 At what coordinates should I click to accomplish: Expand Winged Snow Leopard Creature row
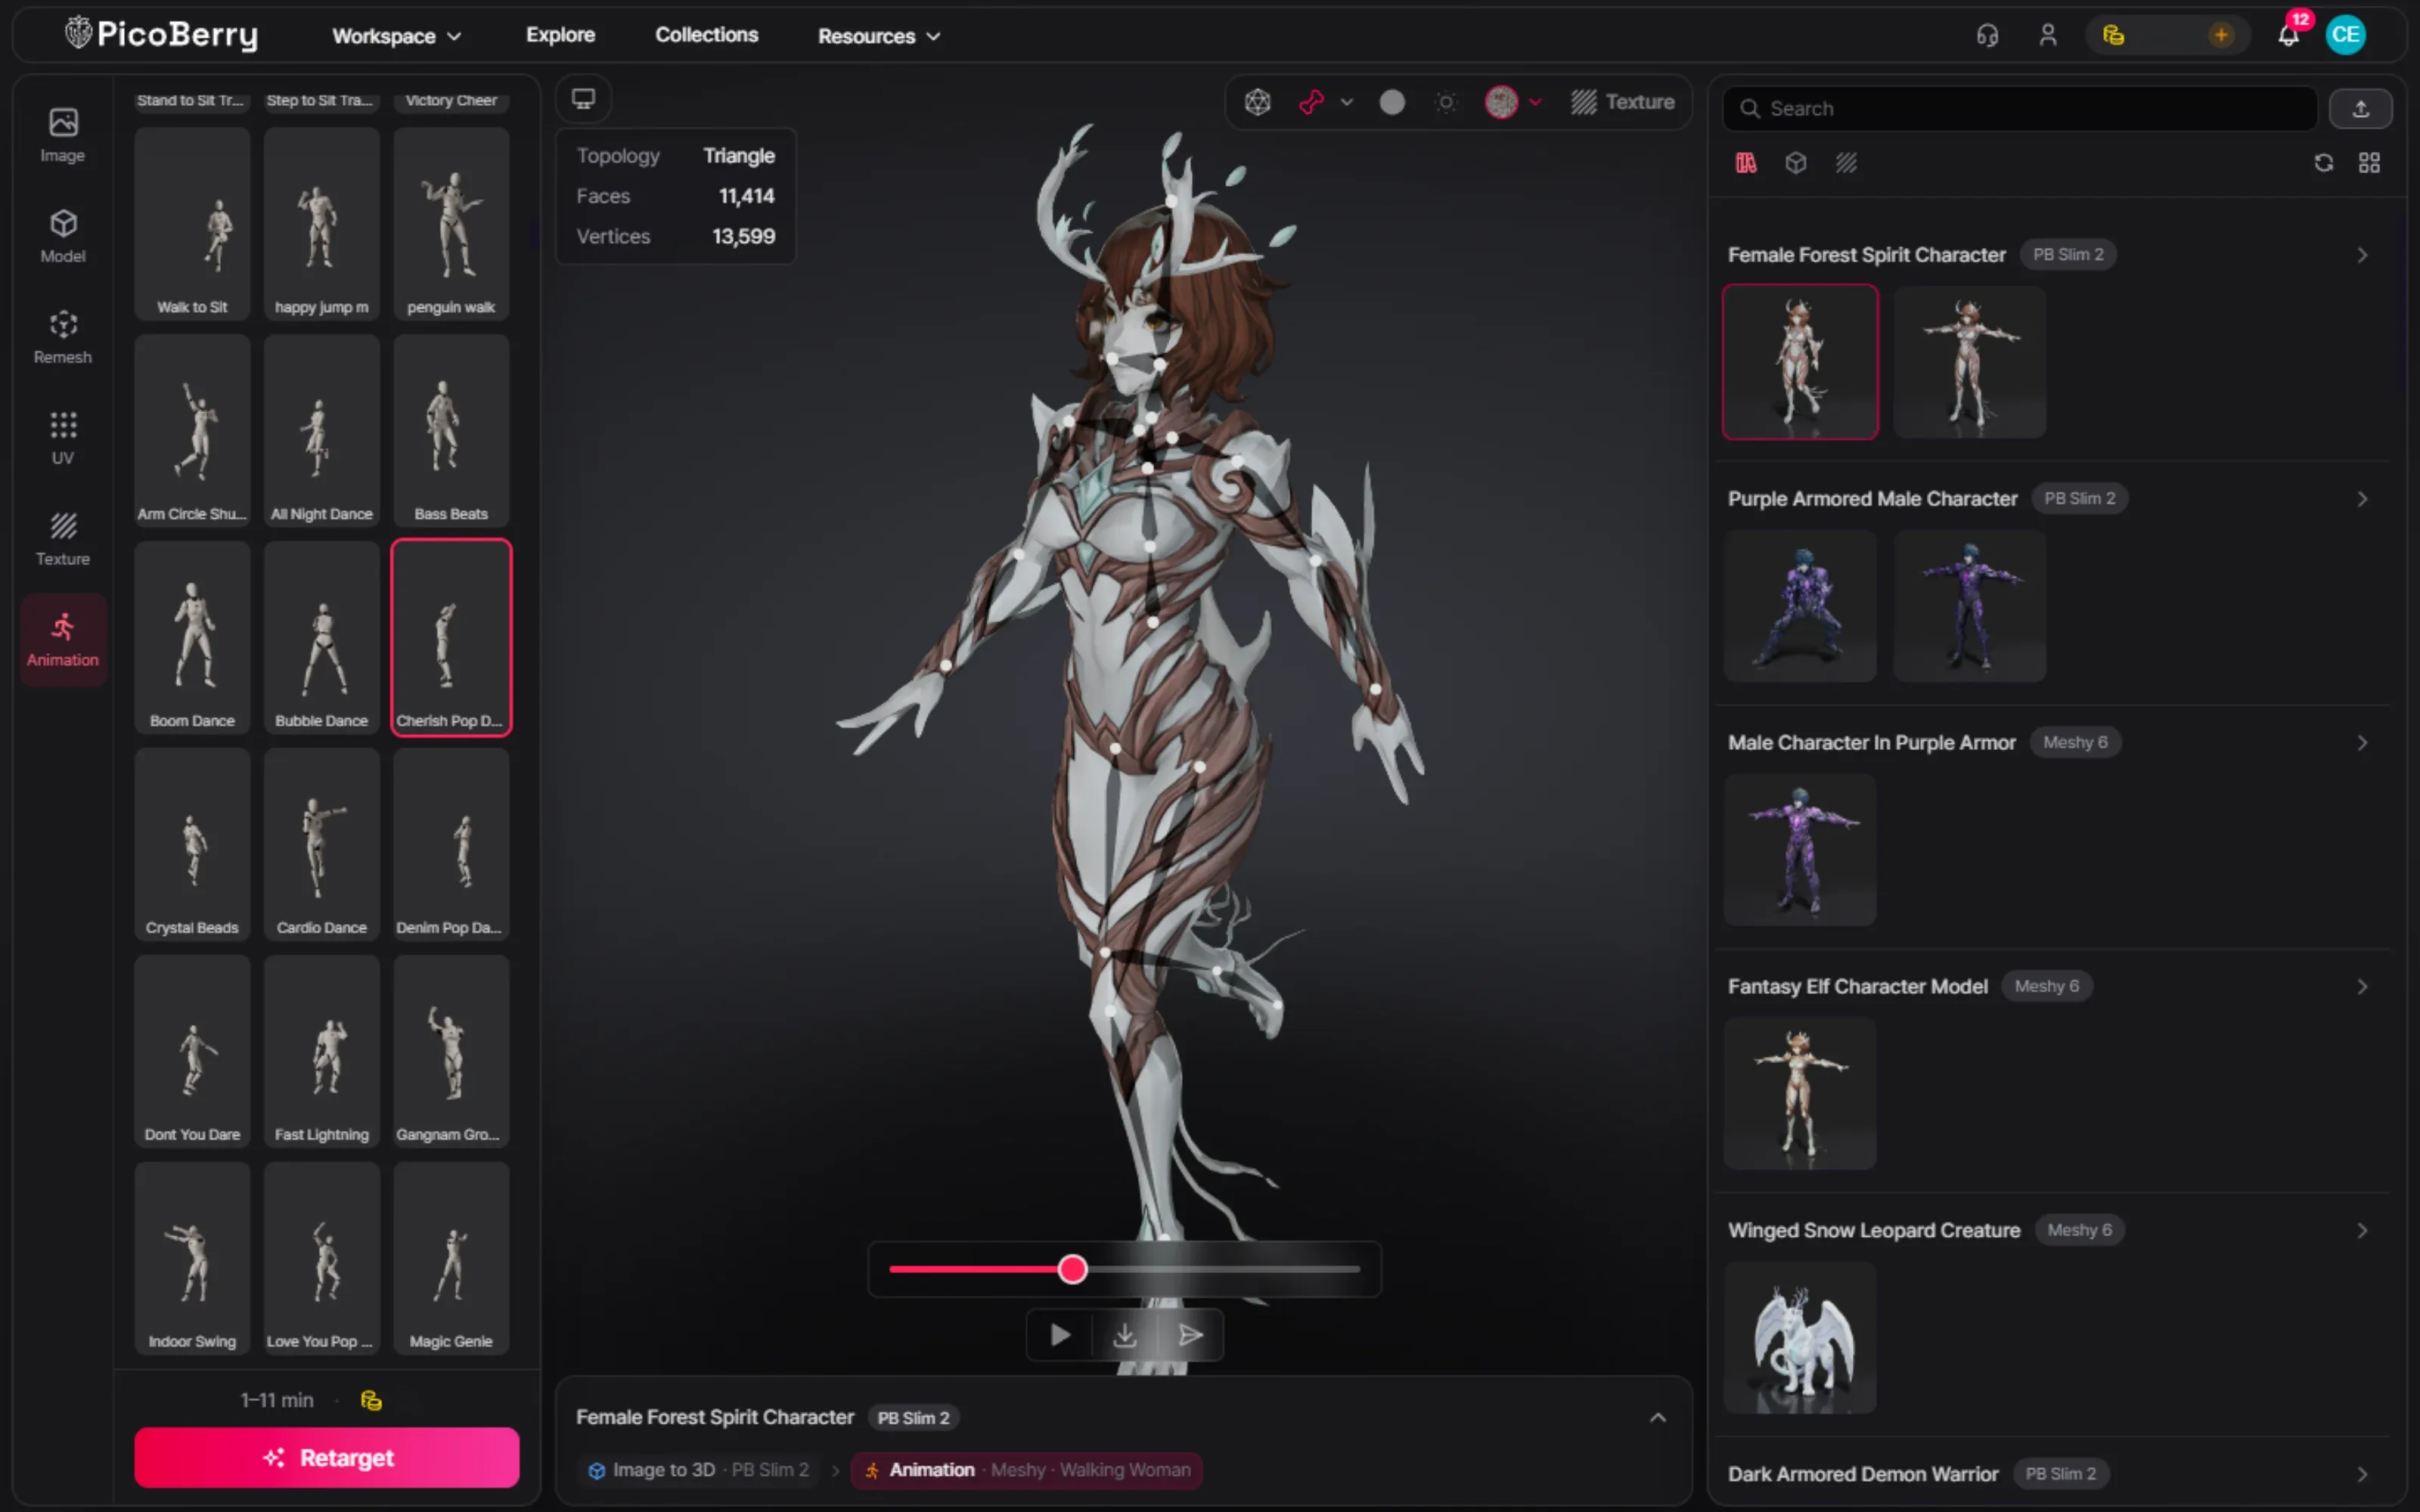2362,1231
